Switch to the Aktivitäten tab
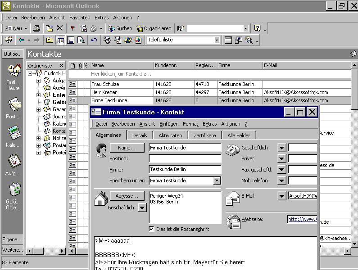This screenshot has width=358, height=271. 170,135
